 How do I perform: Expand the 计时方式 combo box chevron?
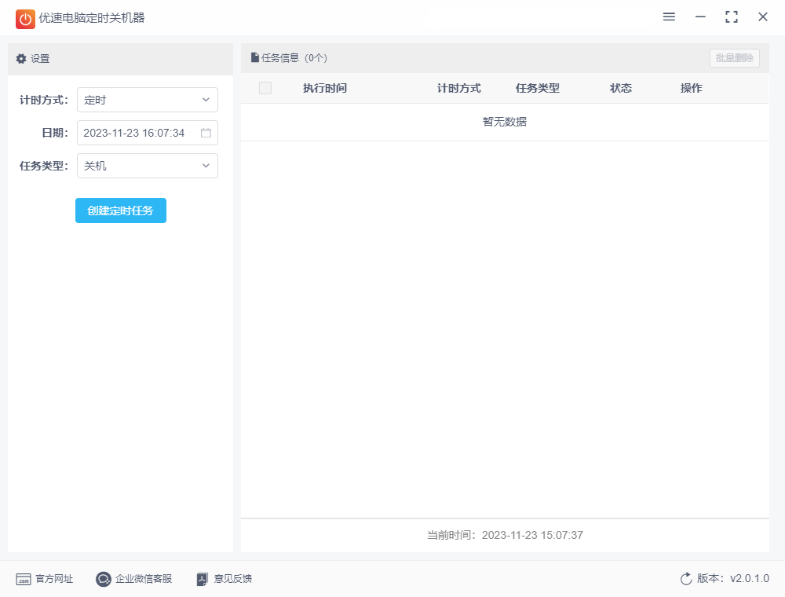pos(207,100)
